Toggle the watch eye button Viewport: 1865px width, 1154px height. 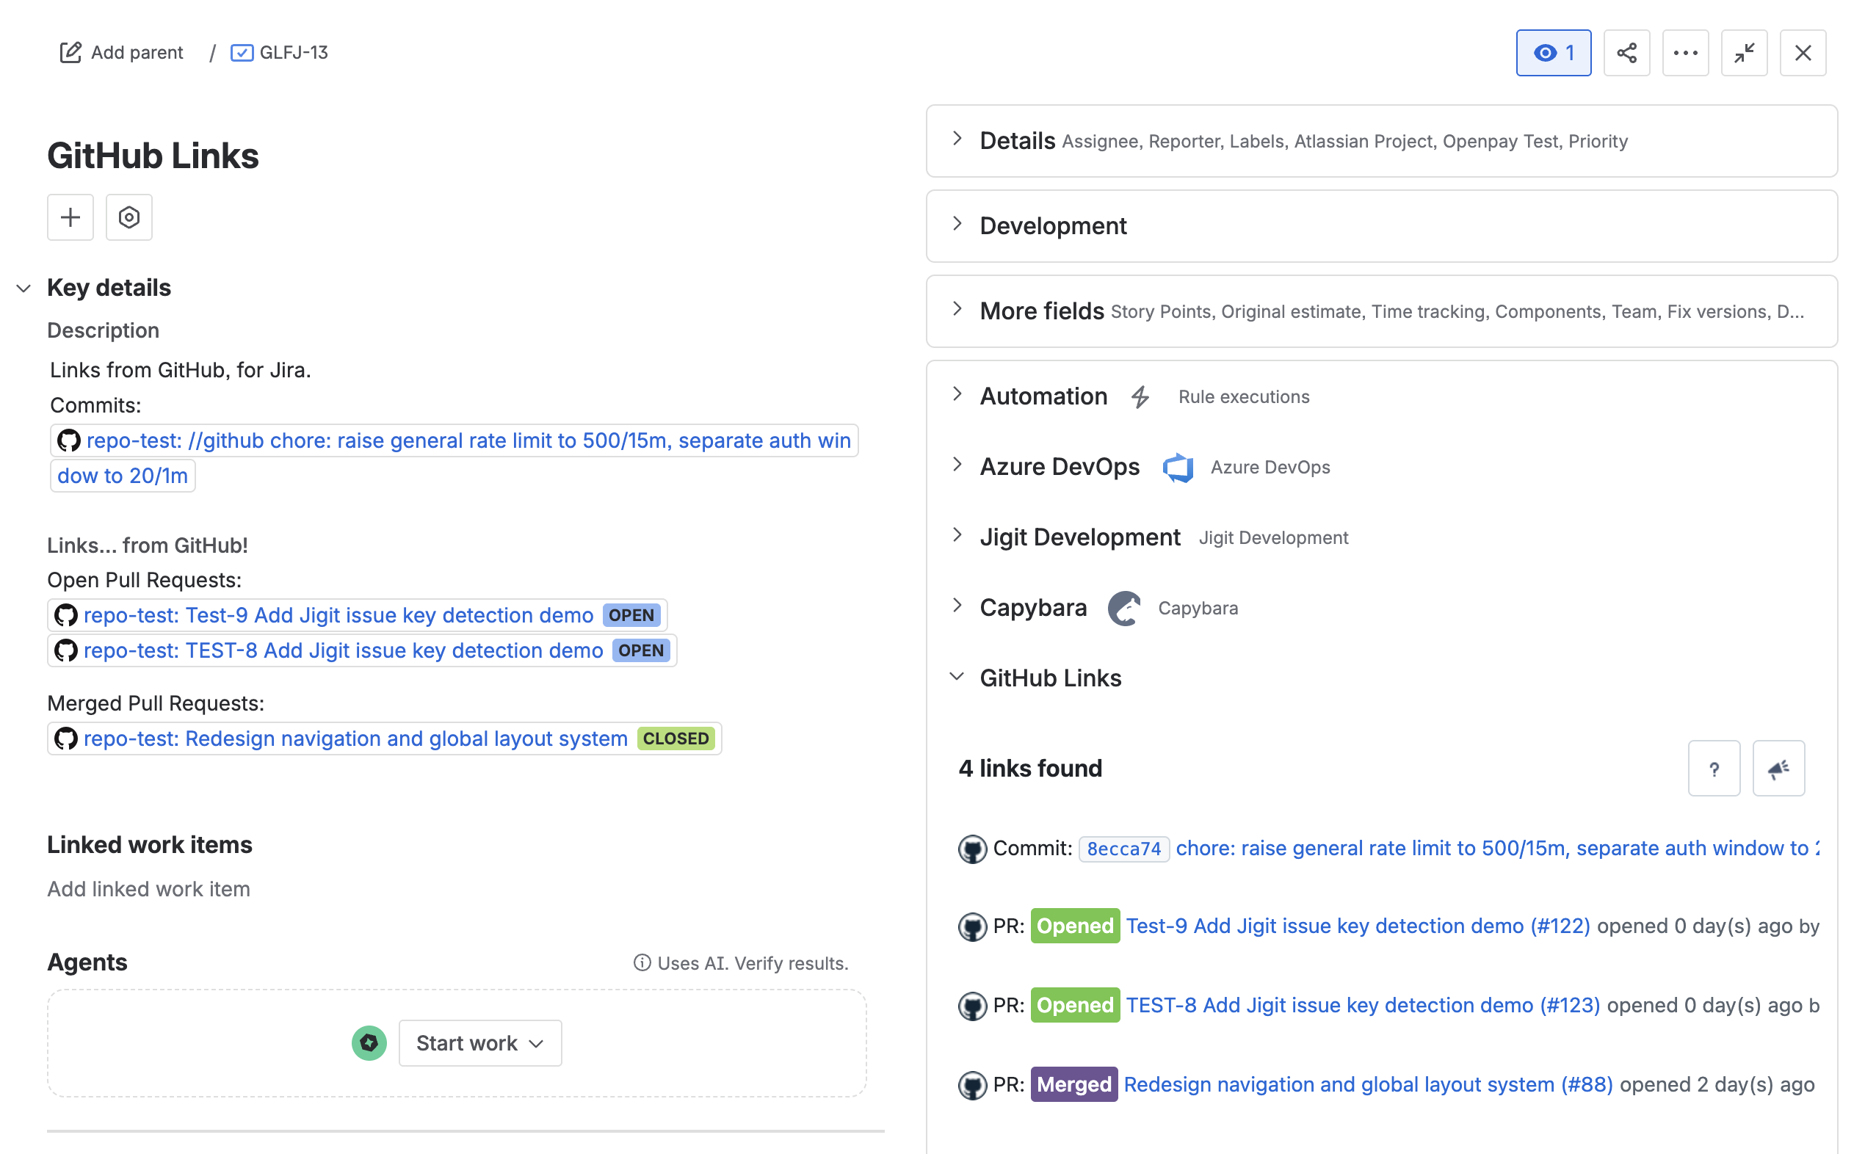pyautogui.click(x=1553, y=53)
